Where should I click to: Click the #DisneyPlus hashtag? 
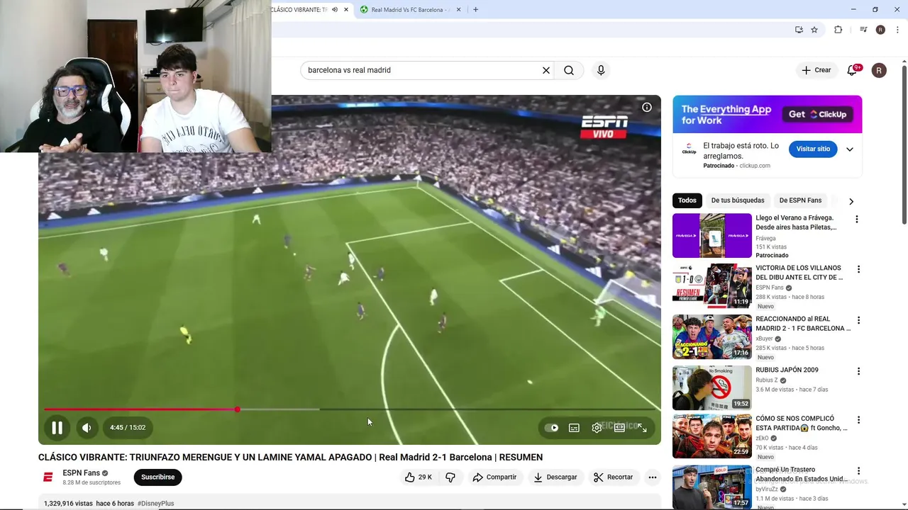[155, 504]
